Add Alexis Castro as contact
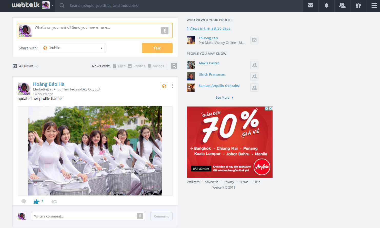380x228 pixels. 254,65
